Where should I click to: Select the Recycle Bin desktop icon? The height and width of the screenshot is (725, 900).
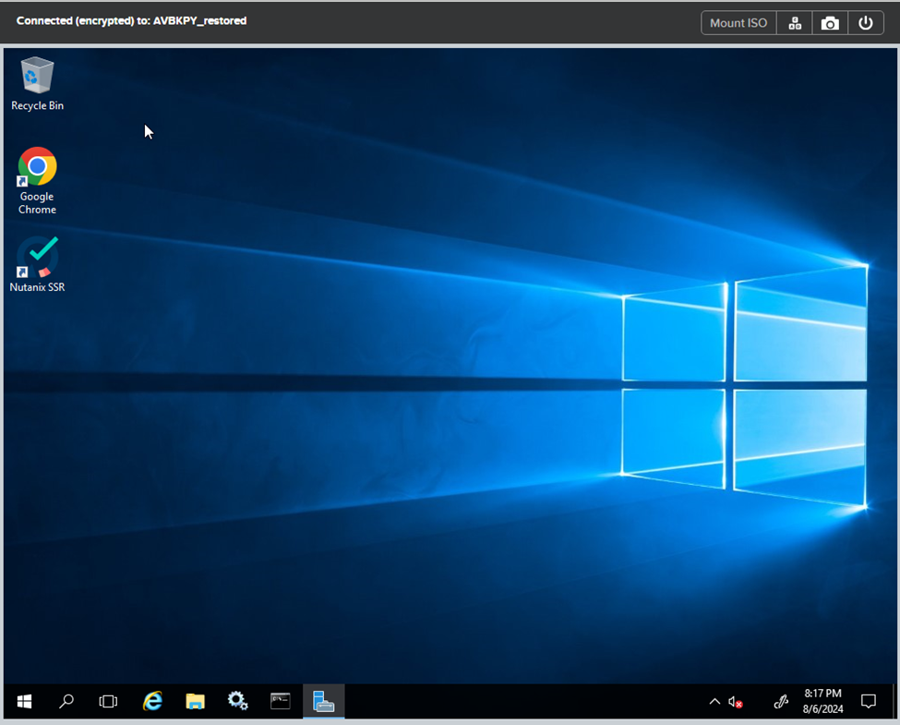(37, 83)
